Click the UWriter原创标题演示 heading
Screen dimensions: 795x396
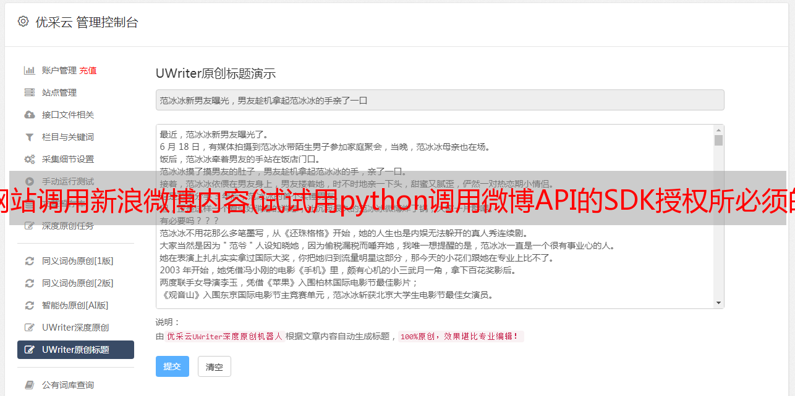click(216, 73)
